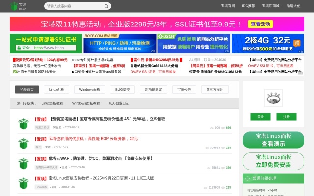The height and width of the screenshot is (196, 314).
Task: Click the avatar of the Linux面板安装教程 post
Action: [x=24, y=182]
